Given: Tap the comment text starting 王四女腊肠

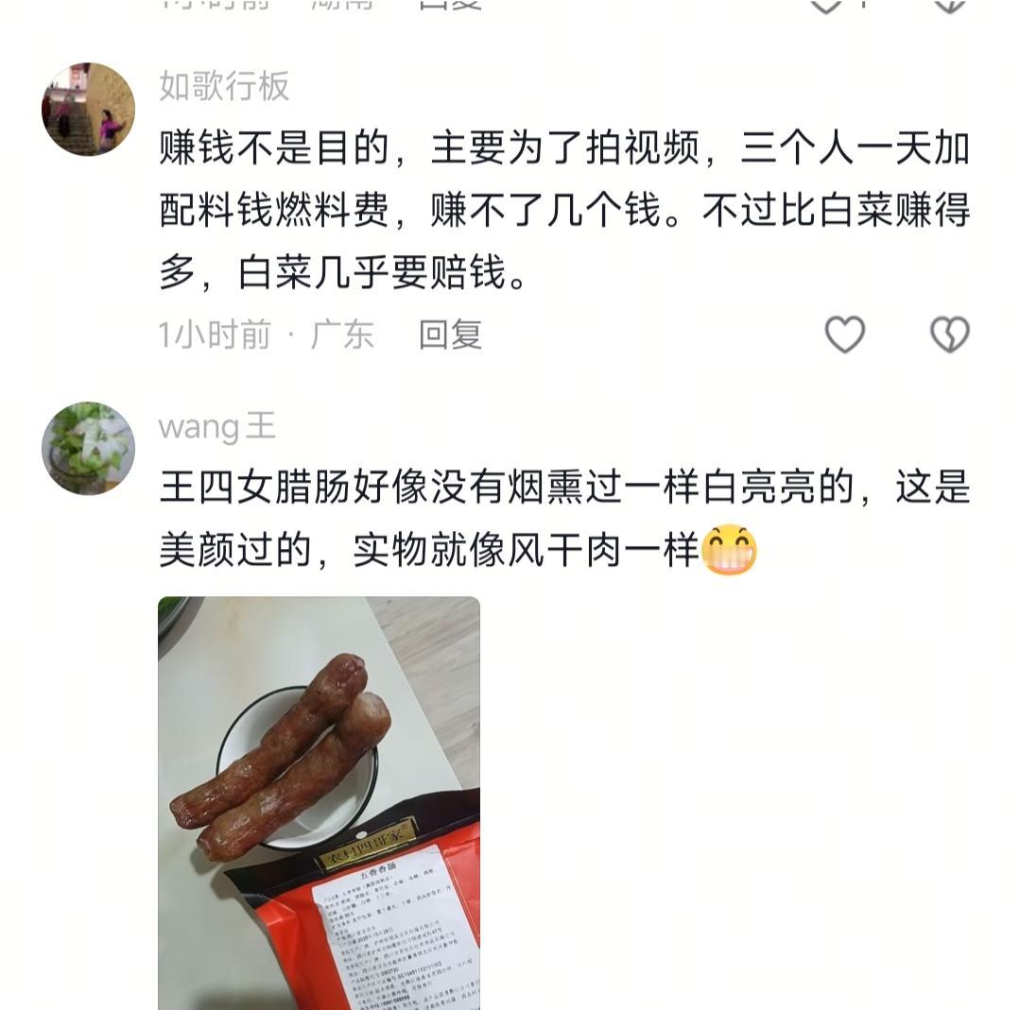Looking at the screenshot, I should coord(564,518).
